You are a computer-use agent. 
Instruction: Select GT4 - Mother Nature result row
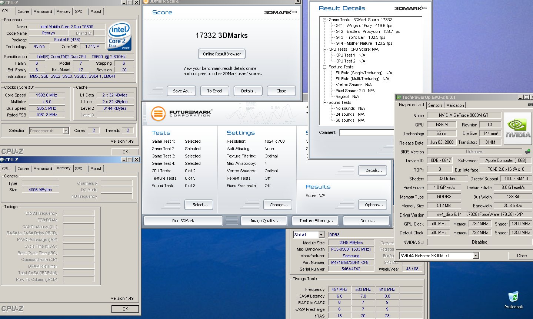point(364,43)
